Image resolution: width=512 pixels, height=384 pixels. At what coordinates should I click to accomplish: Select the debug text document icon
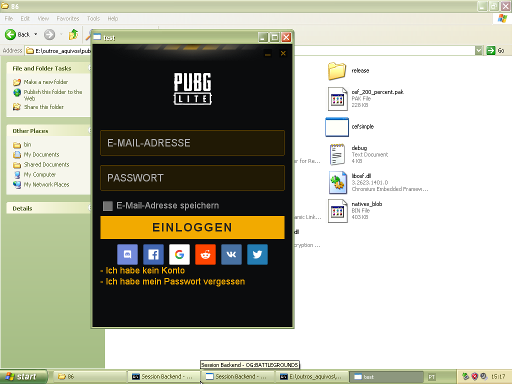coord(337,154)
